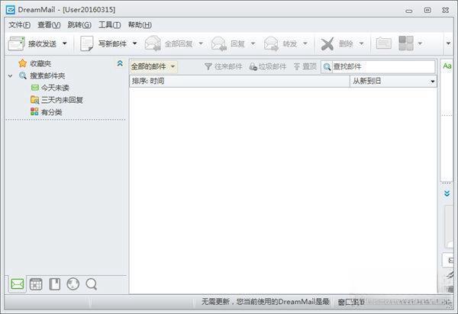Open the 文件(F) menu
The height and width of the screenshot is (314, 458).
pyautogui.click(x=19, y=25)
